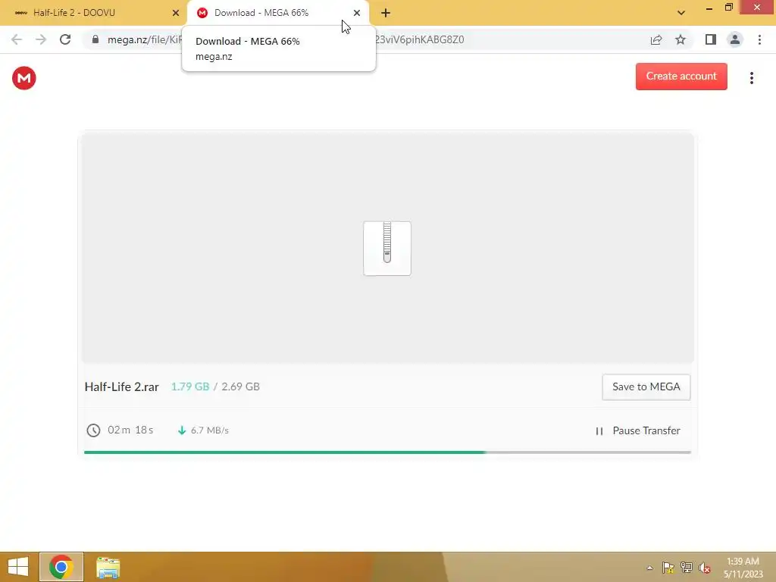This screenshot has width=776, height=582.
Task: Share this page icon
Action: point(656,39)
